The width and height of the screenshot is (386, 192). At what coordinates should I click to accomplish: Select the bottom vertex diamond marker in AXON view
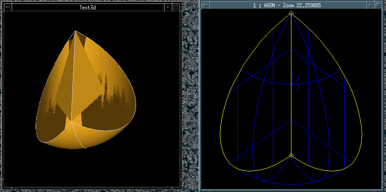[x=291, y=156]
